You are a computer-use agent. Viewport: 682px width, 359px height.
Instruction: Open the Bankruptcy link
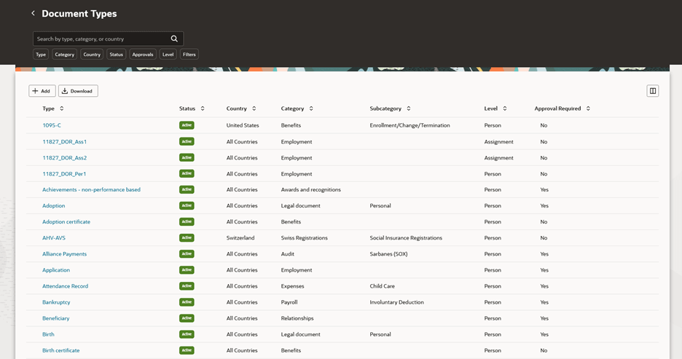tap(56, 302)
